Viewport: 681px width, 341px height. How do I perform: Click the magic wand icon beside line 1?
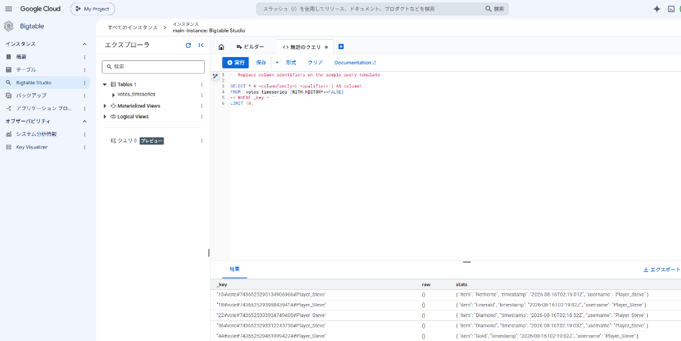point(215,76)
